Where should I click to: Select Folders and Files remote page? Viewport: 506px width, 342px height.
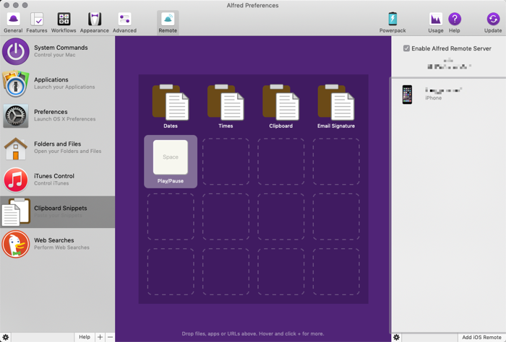coord(57,148)
